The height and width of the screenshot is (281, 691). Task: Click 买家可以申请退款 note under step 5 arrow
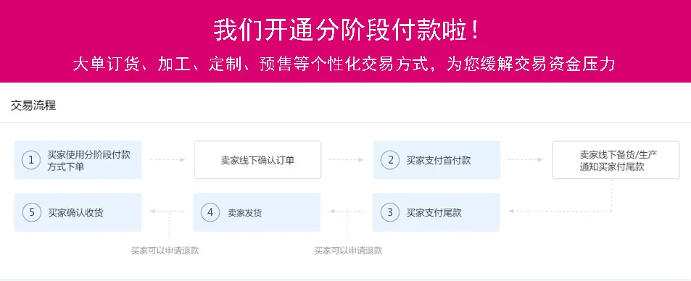(x=165, y=251)
